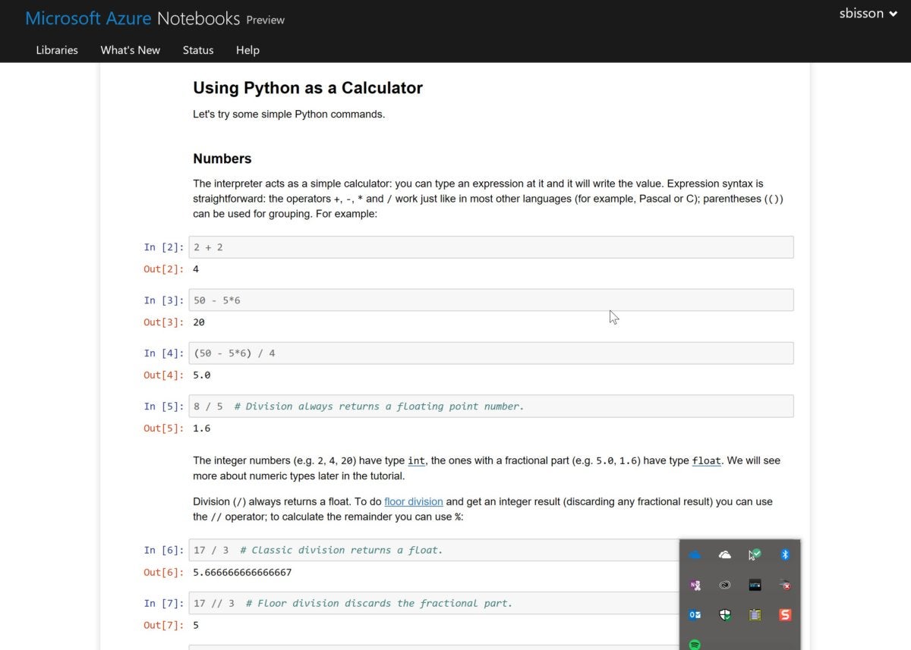
Task: Open Adobe Creative Cloud tray icon
Action: 725,585
